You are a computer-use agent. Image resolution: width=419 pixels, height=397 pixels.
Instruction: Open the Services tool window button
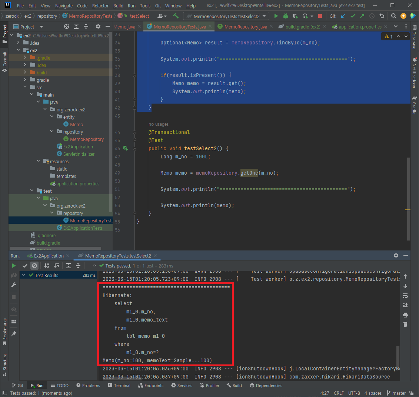coord(182,385)
